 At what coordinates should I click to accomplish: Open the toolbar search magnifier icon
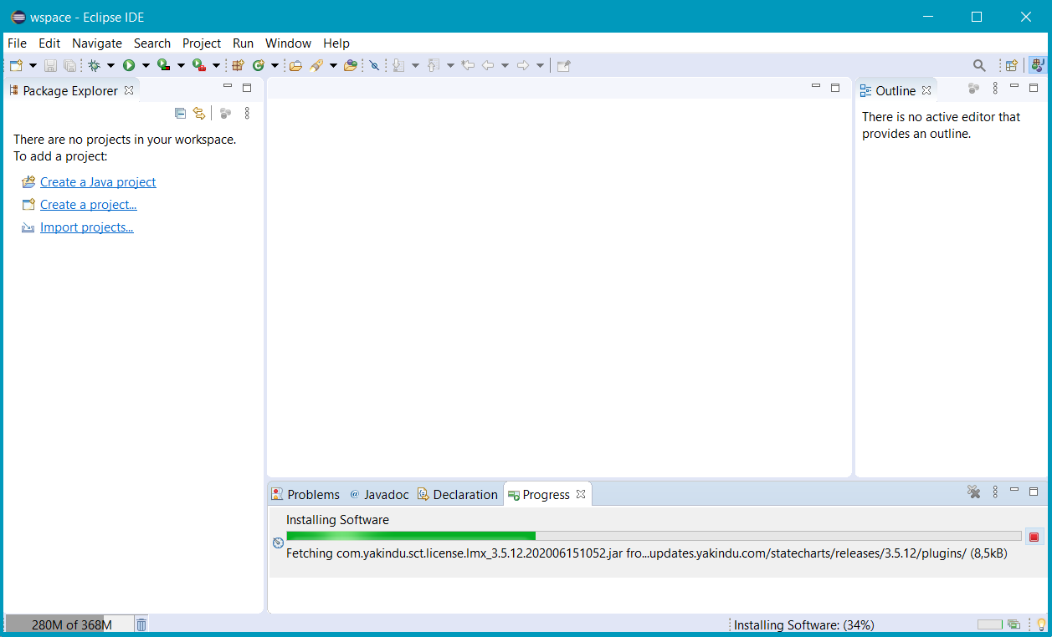pos(979,65)
